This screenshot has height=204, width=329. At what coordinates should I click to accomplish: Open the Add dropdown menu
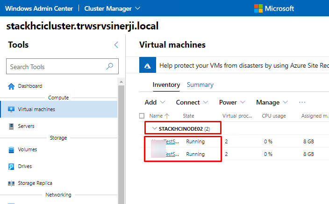[x=155, y=102]
